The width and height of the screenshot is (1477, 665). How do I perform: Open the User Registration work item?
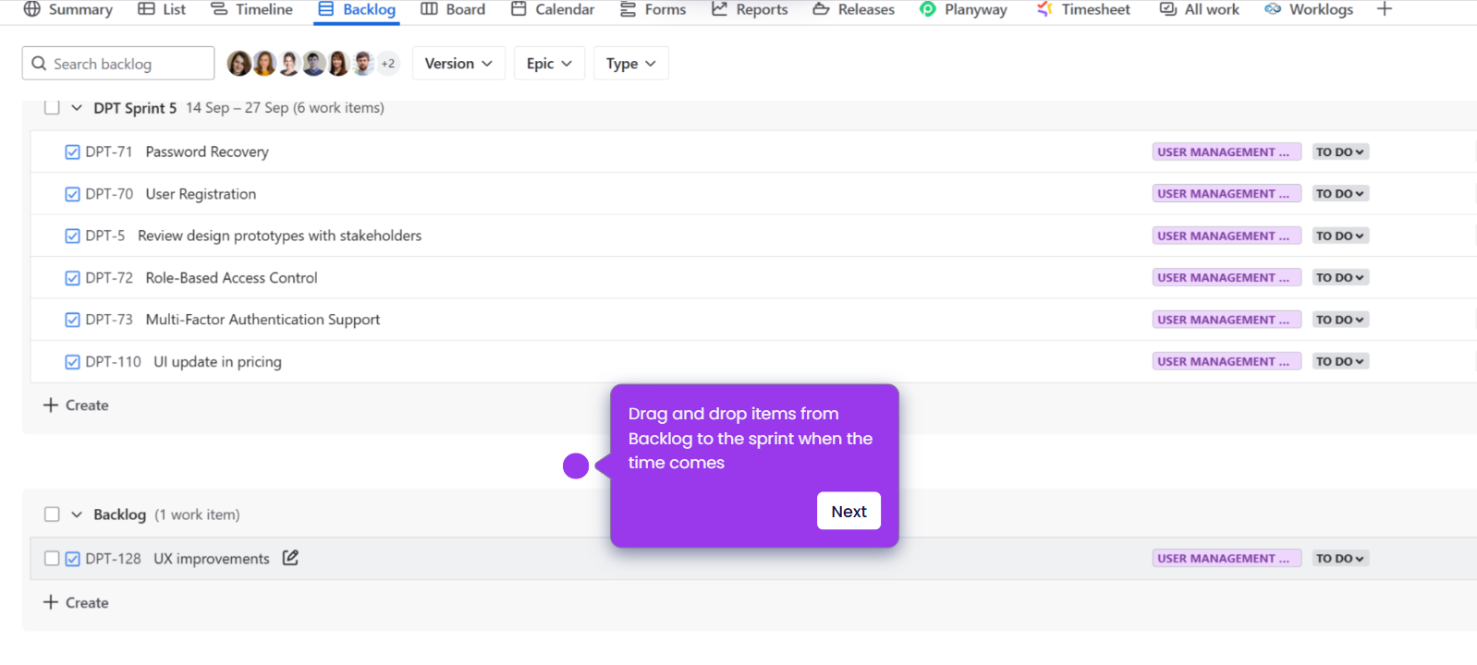tap(201, 194)
